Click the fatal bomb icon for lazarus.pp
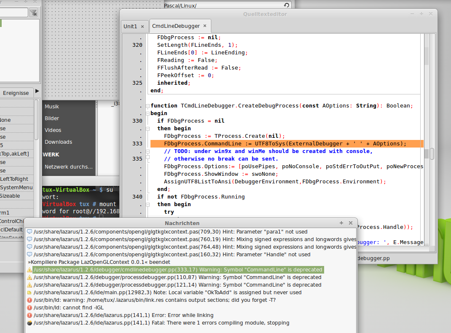This screenshot has height=333, width=451. [x=30, y=323]
